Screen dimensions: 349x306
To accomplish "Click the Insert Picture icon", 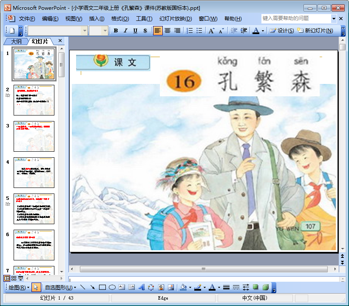I will pyautogui.click(x=171, y=287).
